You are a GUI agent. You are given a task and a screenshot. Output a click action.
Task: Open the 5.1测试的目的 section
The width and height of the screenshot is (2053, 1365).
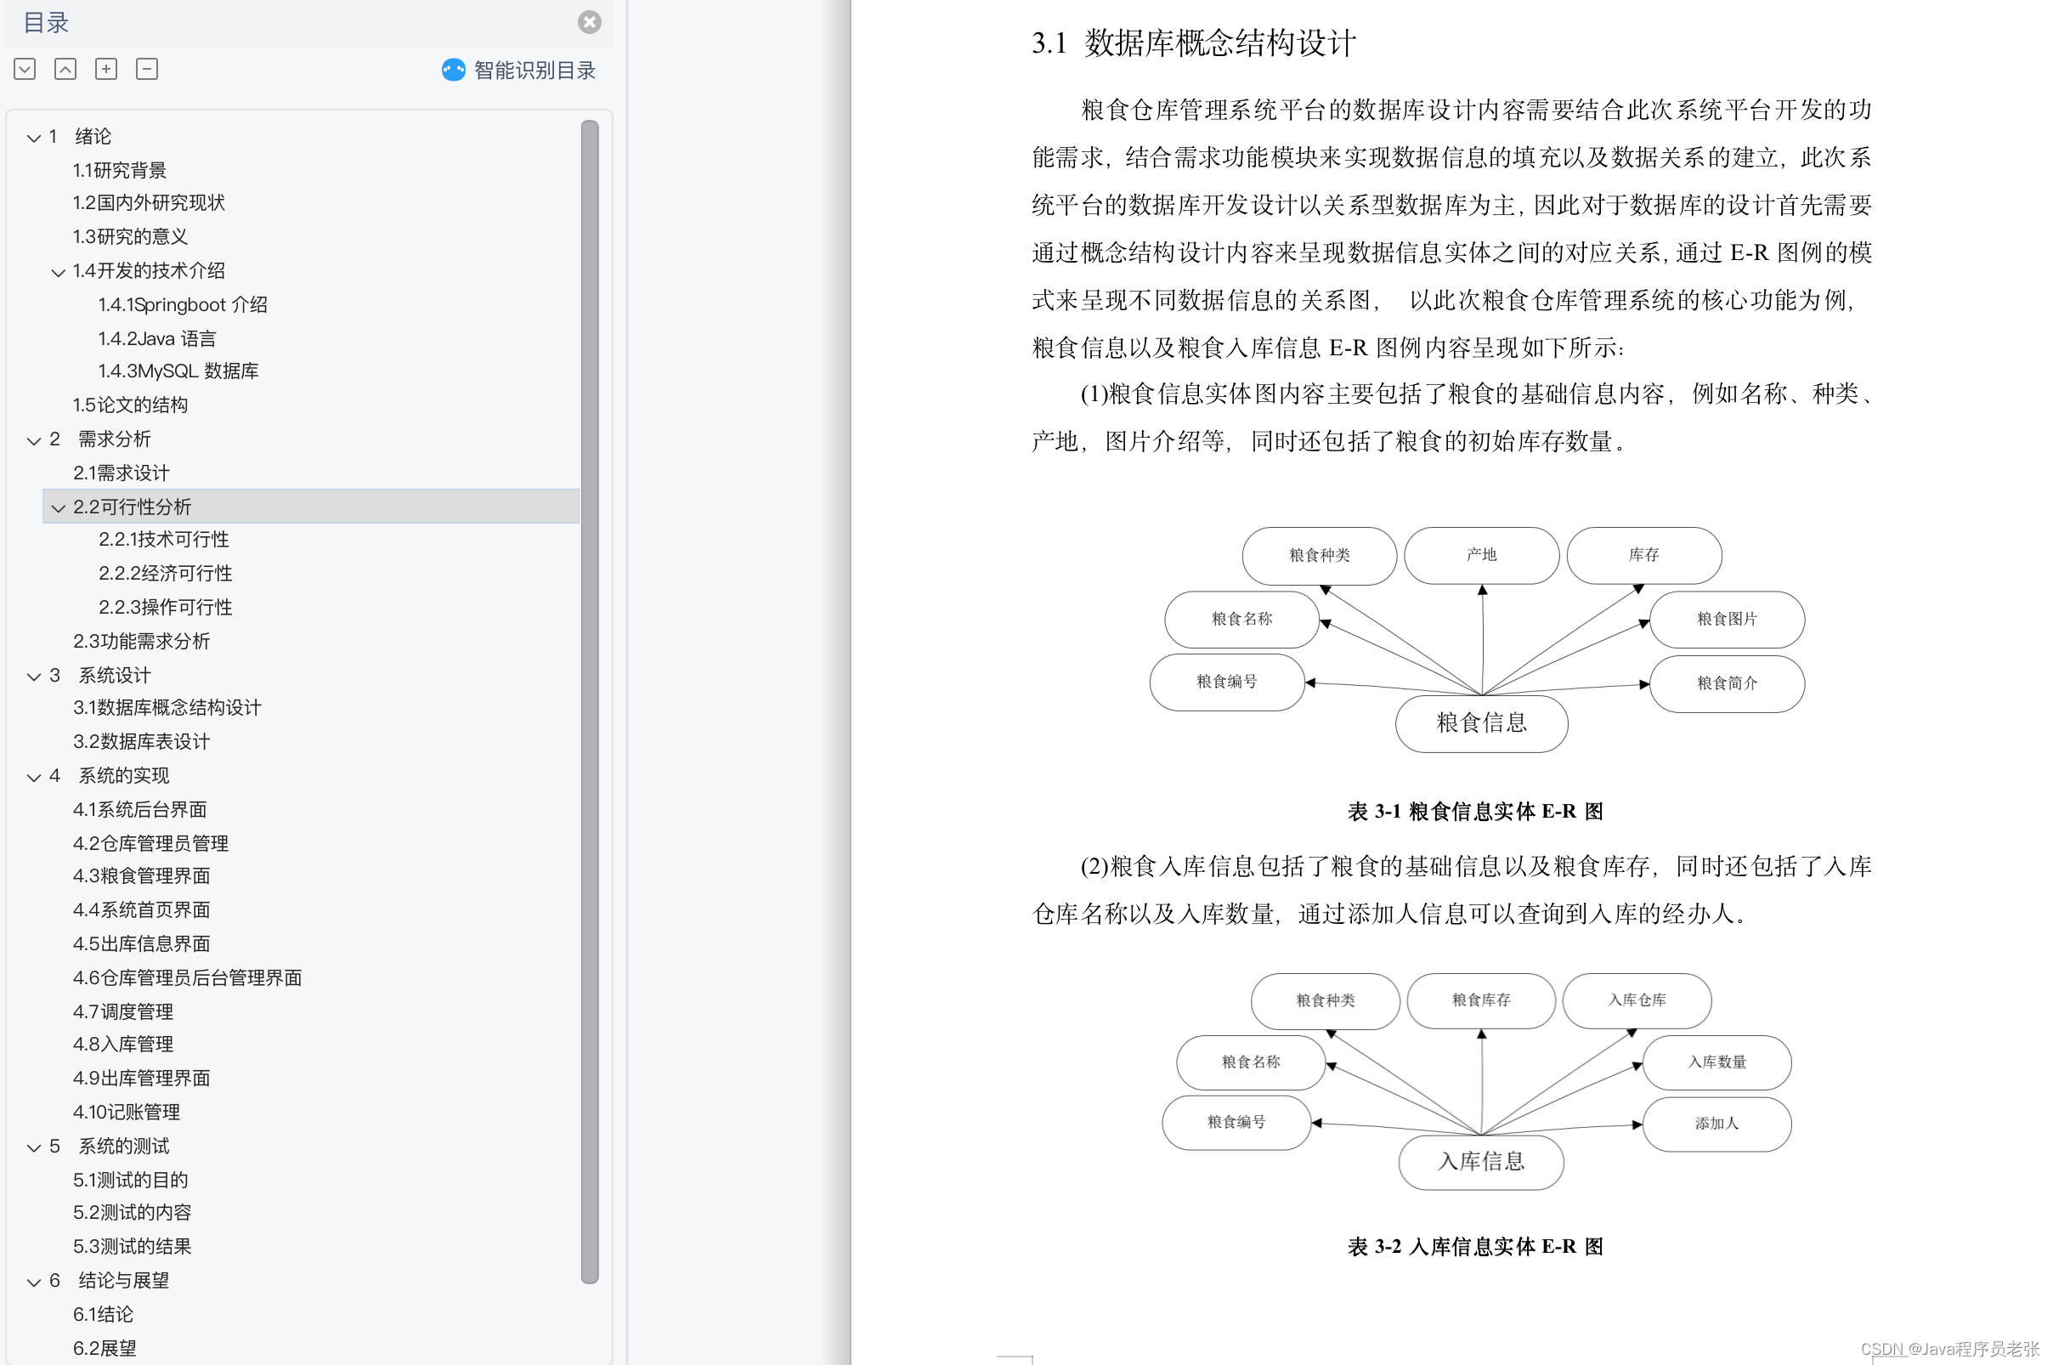point(131,1180)
